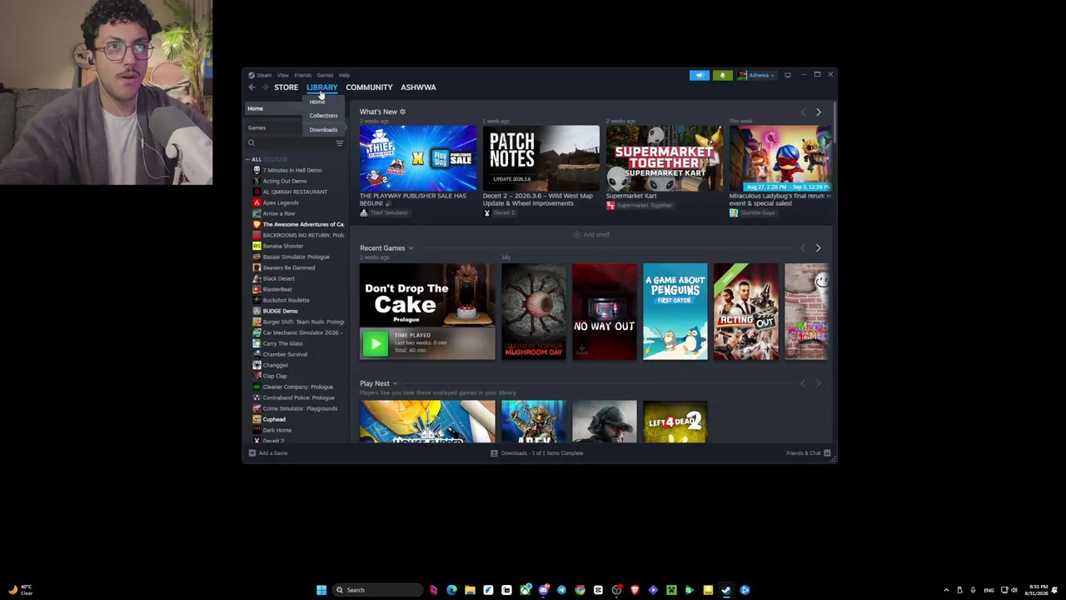
Task: Open the Steam announcements megaphone button
Action: (700, 75)
